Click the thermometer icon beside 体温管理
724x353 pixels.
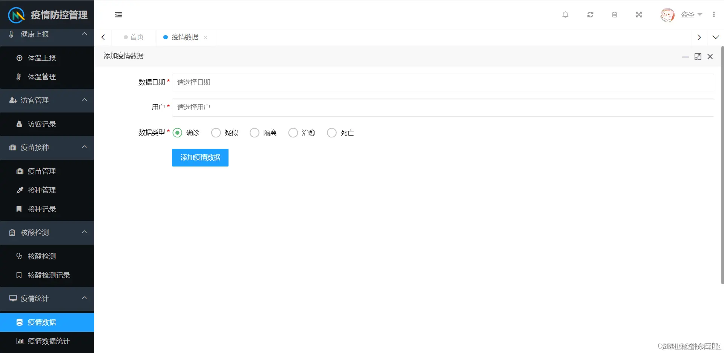point(19,77)
